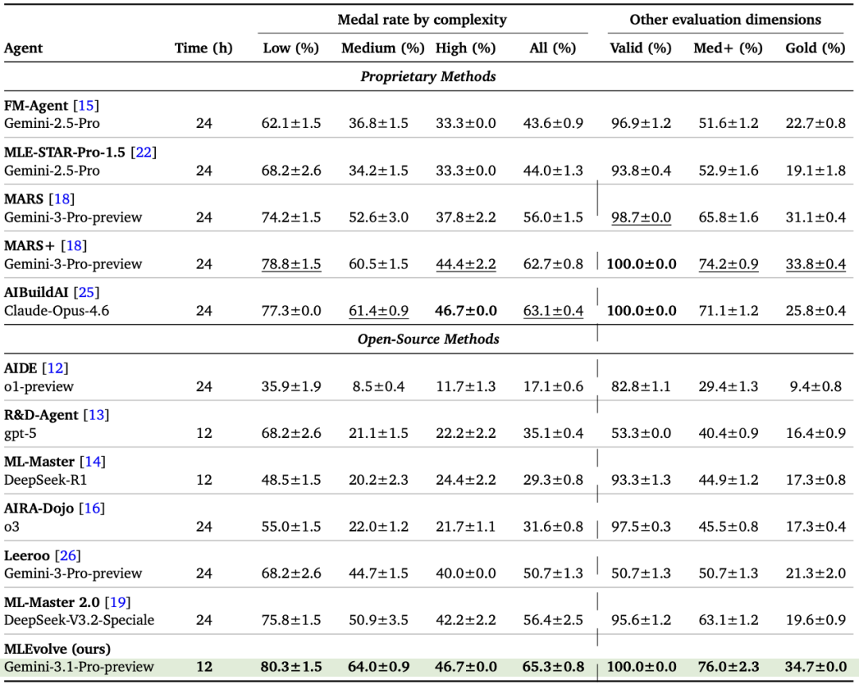859x689 pixels.
Task: Select the Claude-Opus-4.6 model name
Action: (x=56, y=311)
